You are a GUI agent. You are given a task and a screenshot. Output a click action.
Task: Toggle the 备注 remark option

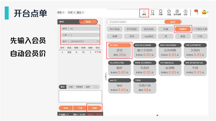coord(63,87)
